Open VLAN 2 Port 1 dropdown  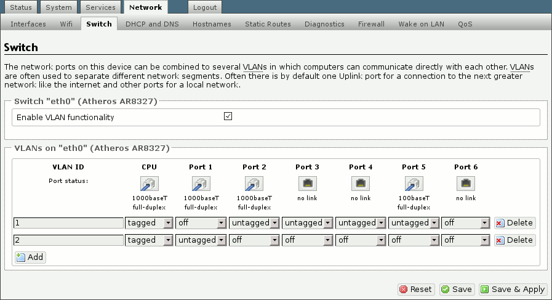pos(201,240)
